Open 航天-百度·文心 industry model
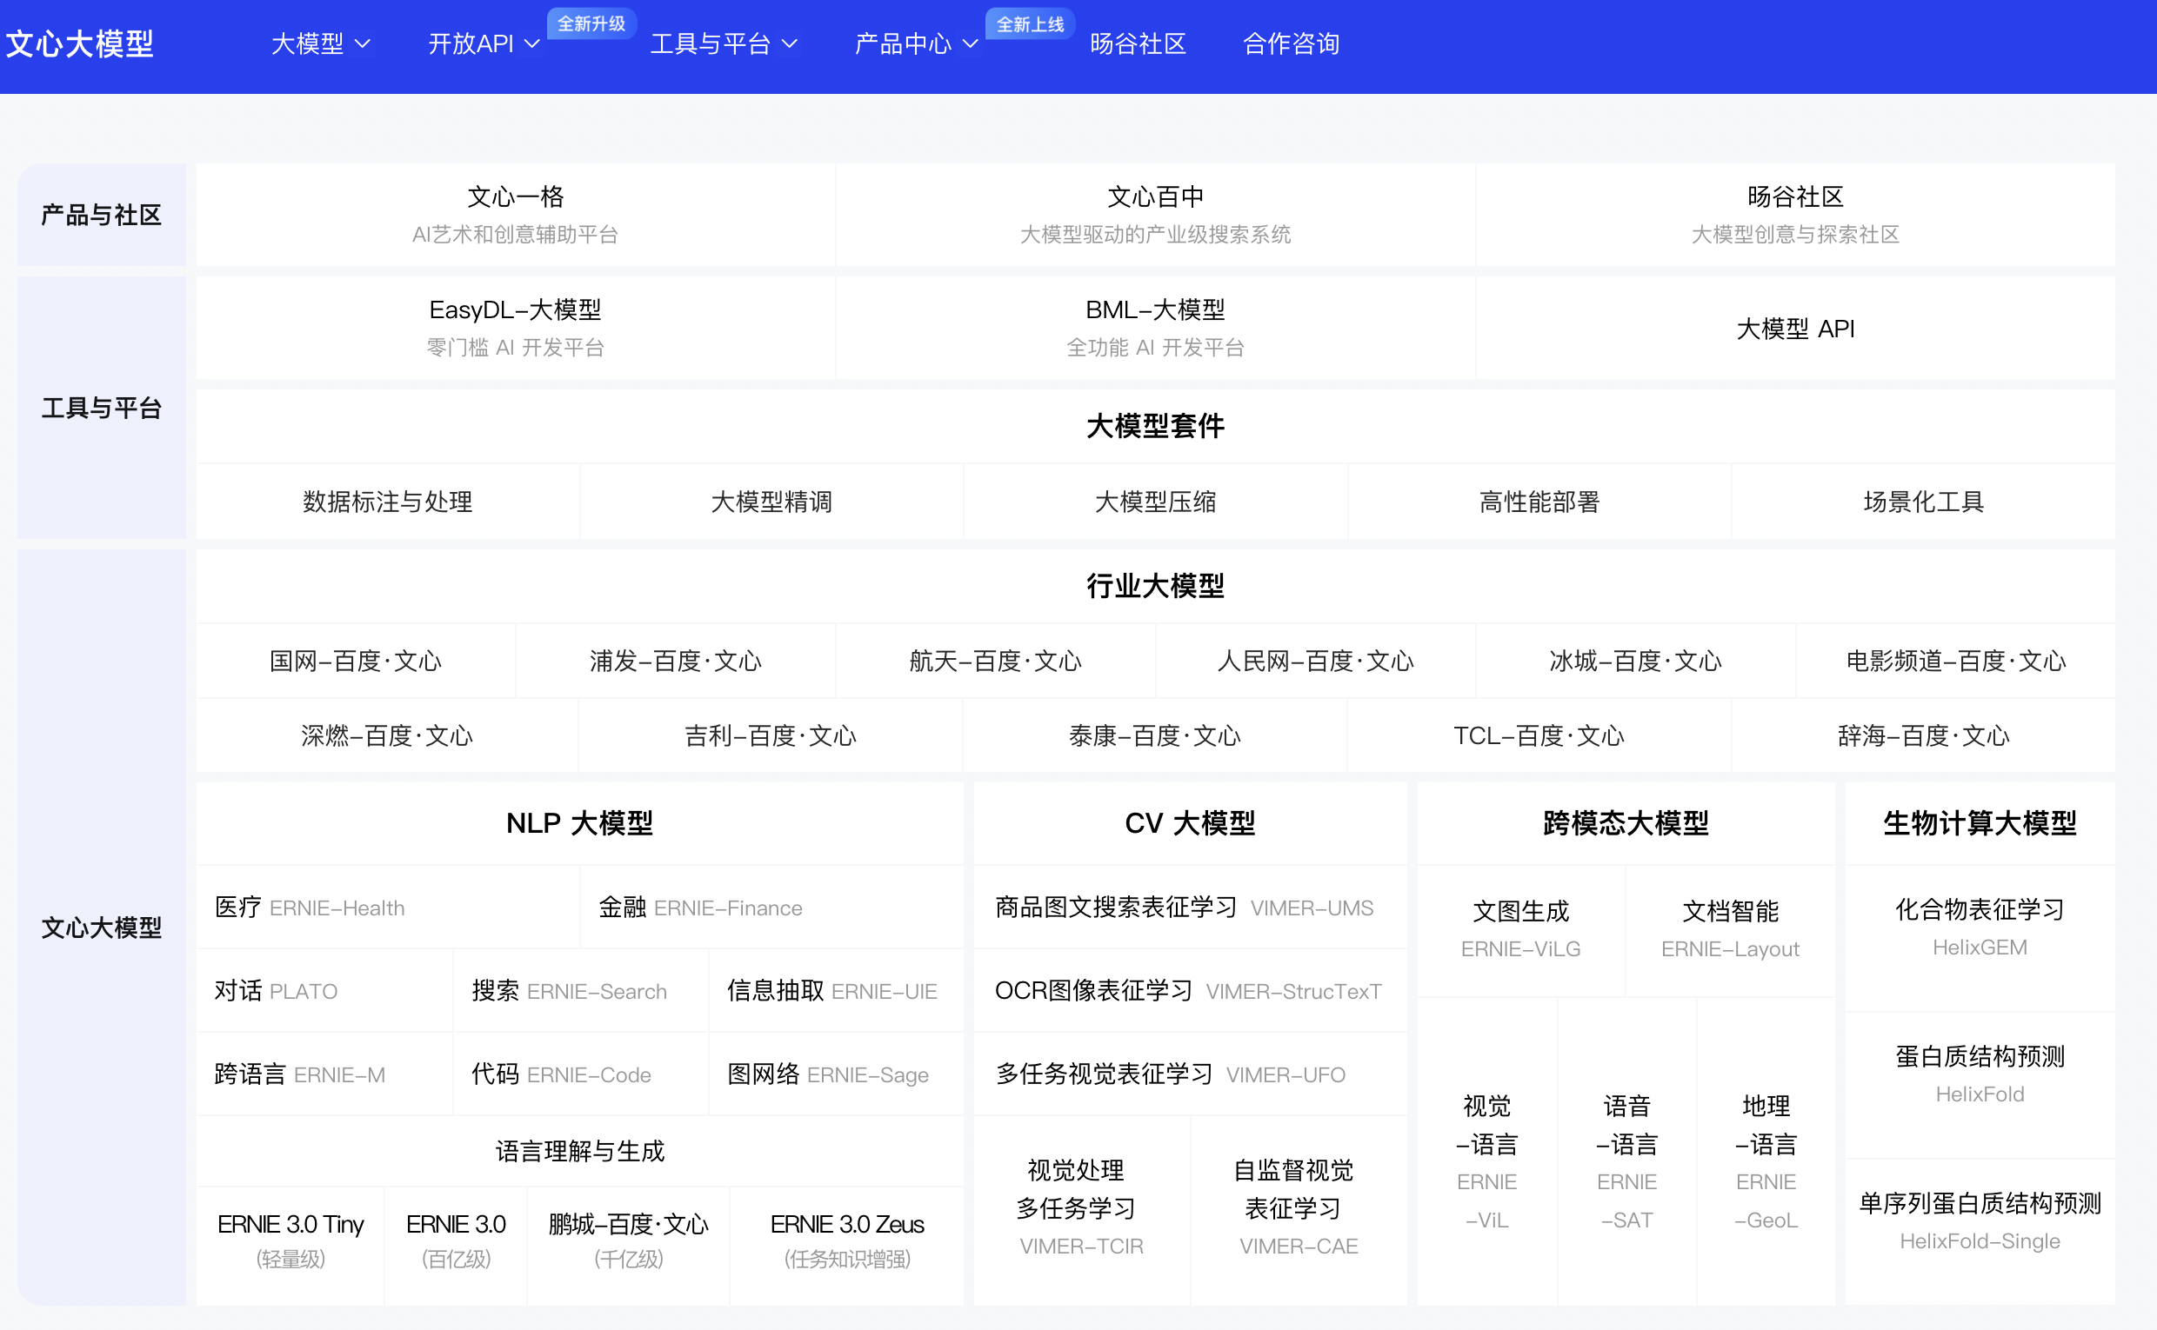The width and height of the screenshot is (2157, 1330). [995, 661]
